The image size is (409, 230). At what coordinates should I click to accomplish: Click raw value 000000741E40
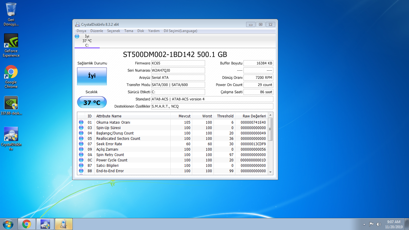(x=253, y=122)
